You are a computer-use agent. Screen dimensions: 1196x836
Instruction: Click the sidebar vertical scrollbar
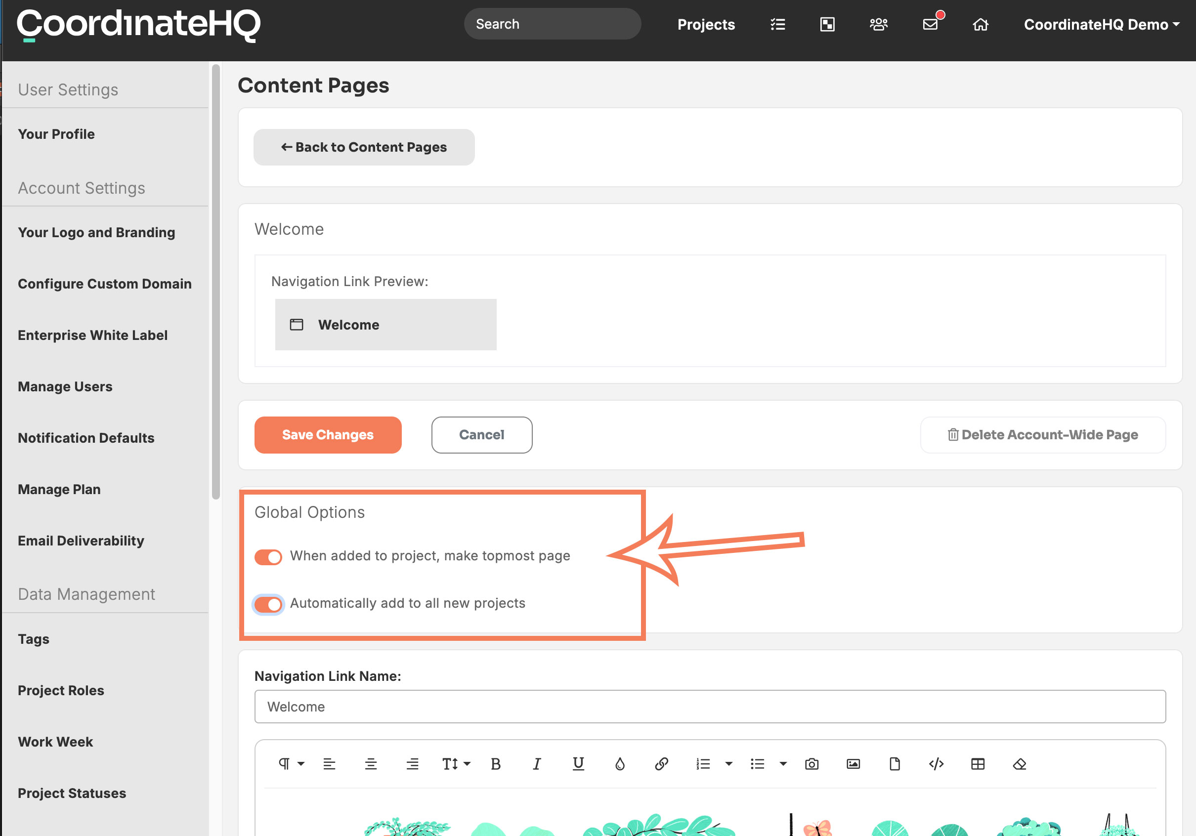tap(215, 281)
